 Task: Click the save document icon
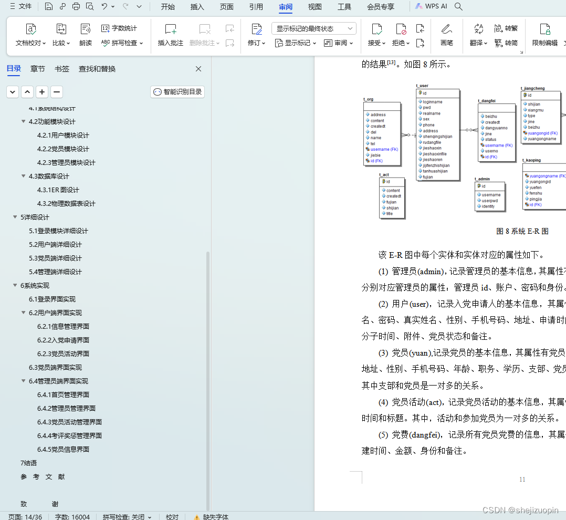[x=49, y=6]
